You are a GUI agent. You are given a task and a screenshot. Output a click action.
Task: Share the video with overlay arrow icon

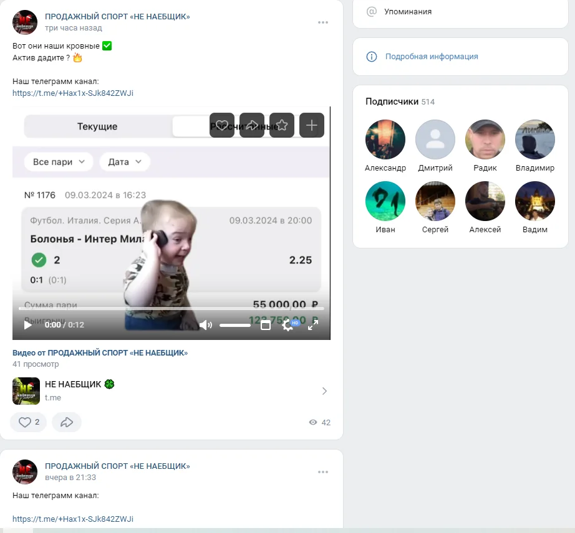point(252,125)
